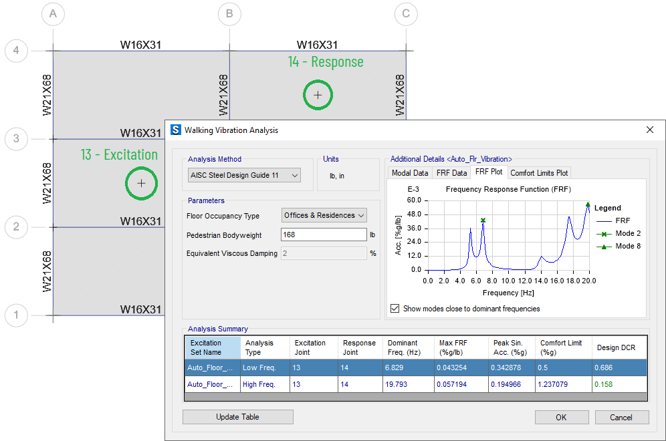Click the Pedestrian Bodyweight input field

(x=324, y=235)
